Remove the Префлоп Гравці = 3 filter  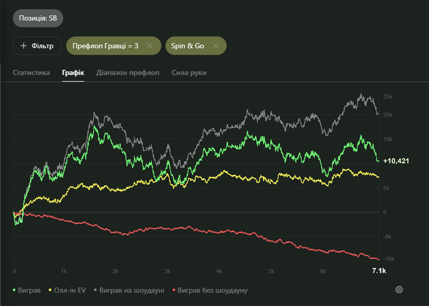pyautogui.click(x=150, y=46)
